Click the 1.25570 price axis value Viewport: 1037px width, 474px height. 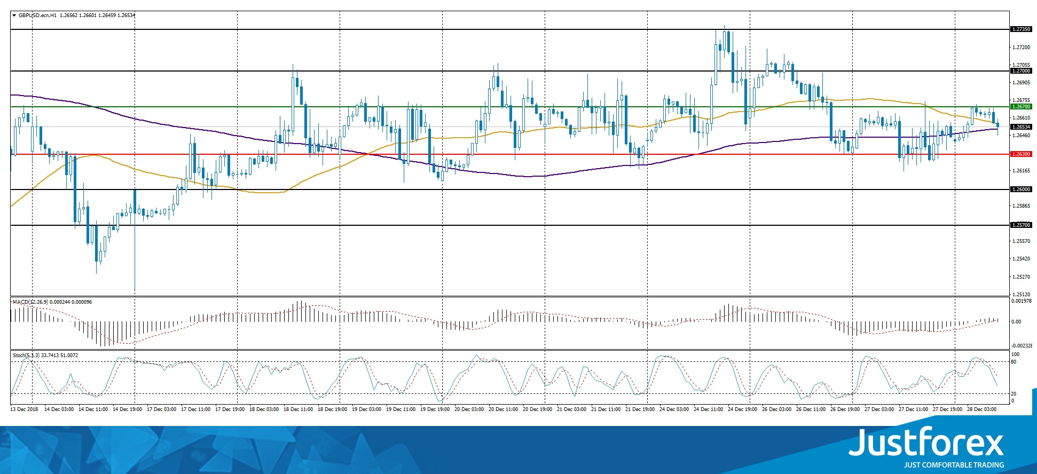[1022, 241]
